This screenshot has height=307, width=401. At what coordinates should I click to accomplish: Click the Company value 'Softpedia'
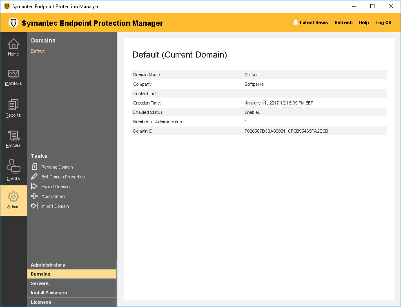(254, 84)
